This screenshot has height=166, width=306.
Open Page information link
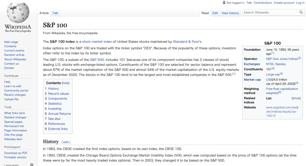coord(16,130)
